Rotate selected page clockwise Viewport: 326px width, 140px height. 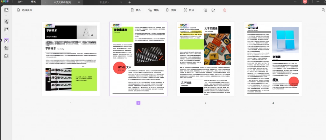pos(213,10)
